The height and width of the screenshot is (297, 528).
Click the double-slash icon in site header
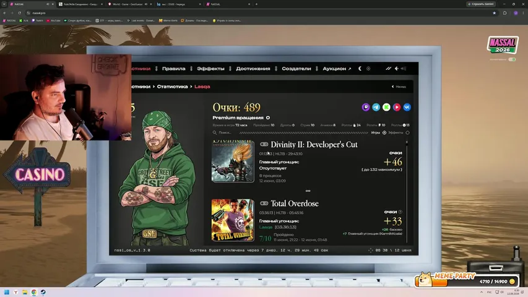388,68
